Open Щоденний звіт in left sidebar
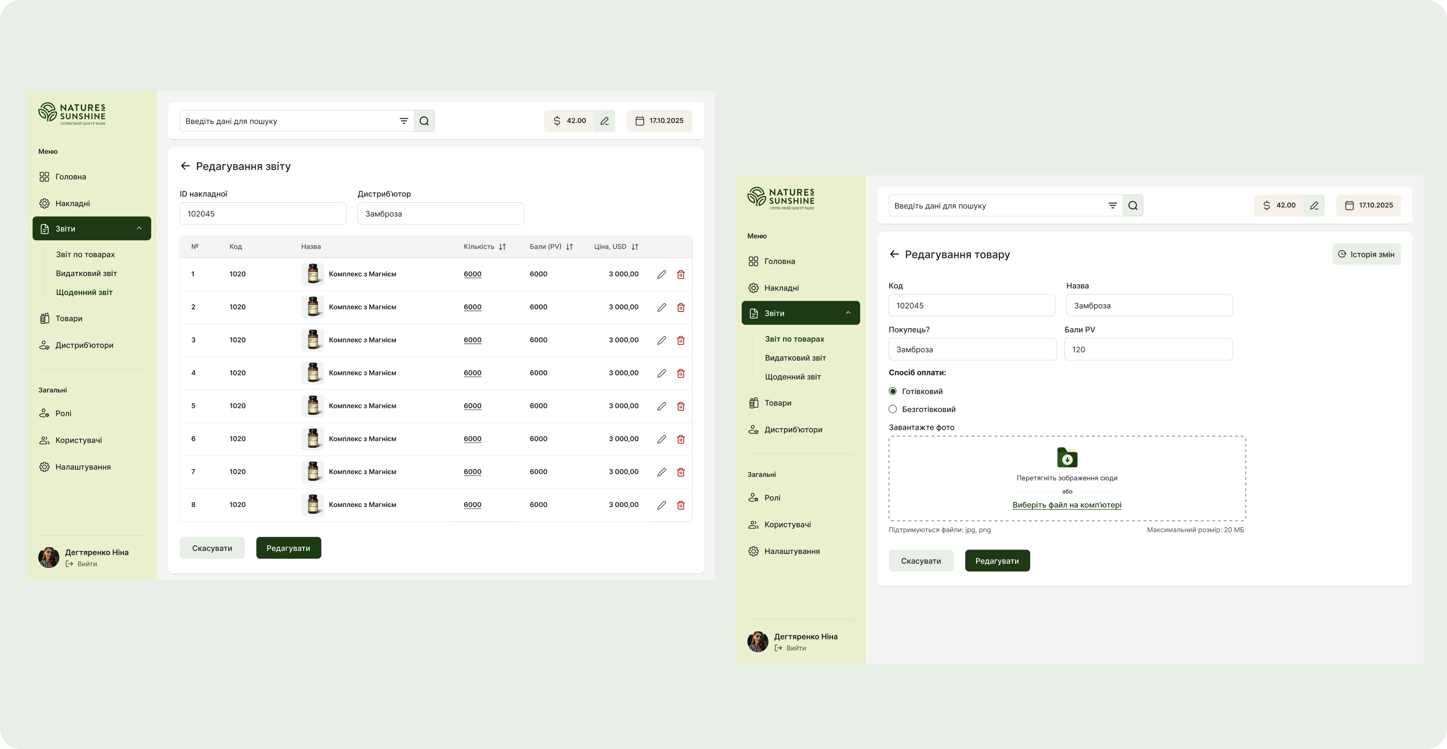Screen dimensions: 1447x749 click(84, 292)
